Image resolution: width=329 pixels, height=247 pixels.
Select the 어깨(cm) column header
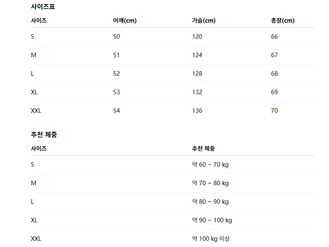pyautogui.click(x=125, y=21)
